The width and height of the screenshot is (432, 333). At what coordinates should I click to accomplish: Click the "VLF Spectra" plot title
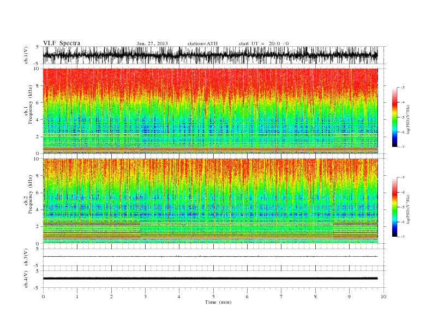tap(62, 43)
